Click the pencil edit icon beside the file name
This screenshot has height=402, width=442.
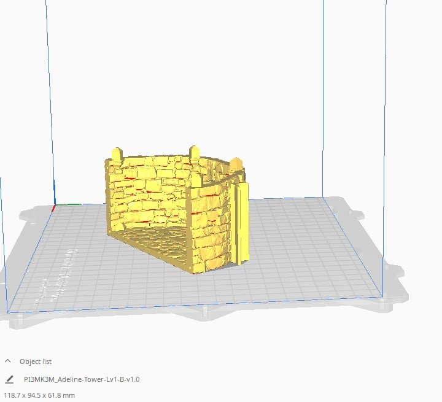[x=9, y=379]
